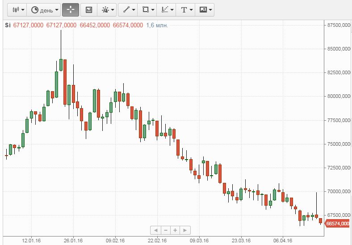352x245 pixels.
Task: Open the image export dropdown
Action: 205,10
